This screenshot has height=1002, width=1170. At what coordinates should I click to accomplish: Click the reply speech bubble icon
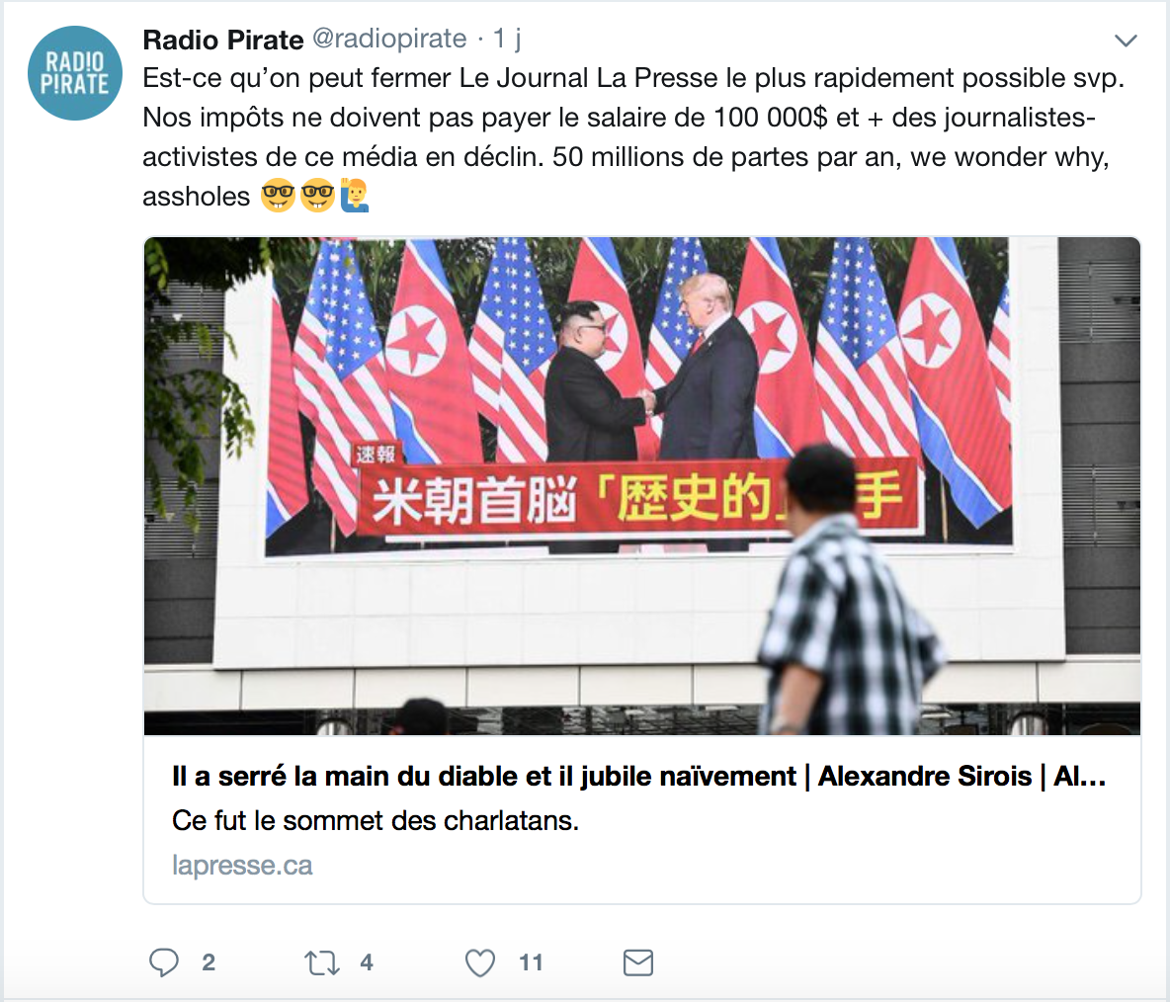click(x=163, y=962)
